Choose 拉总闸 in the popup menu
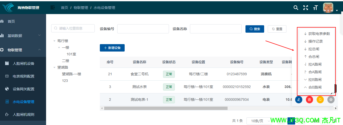Viewport: 343px width, 125px height. click(314, 49)
